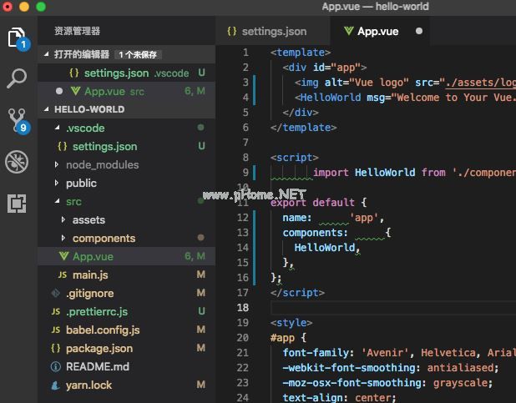Image resolution: width=516 pixels, height=403 pixels.
Task: Expand the assets folder
Action: click(63, 219)
